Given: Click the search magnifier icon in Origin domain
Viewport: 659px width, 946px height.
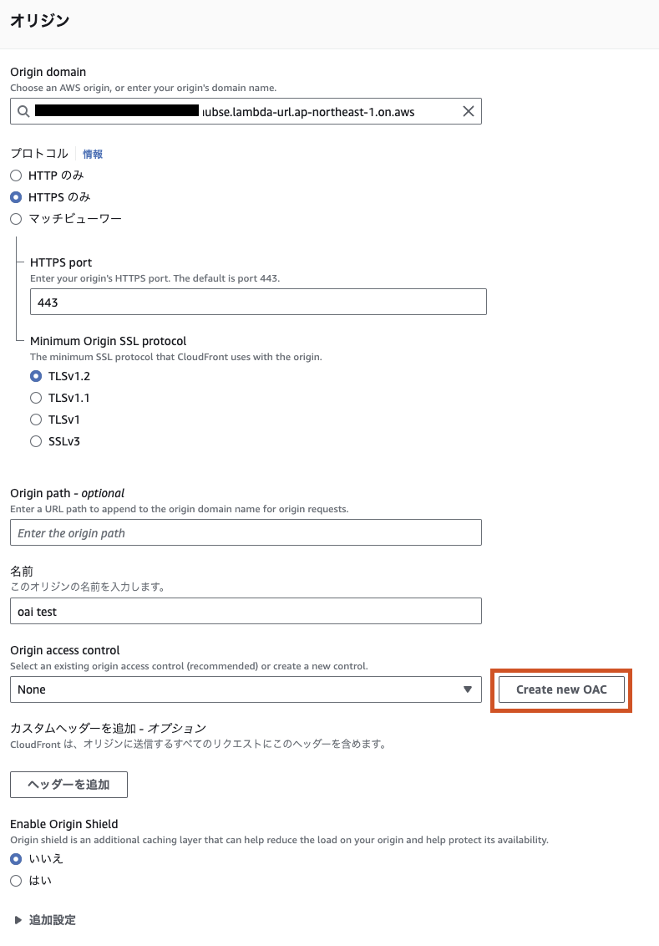Looking at the screenshot, I should [23, 112].
